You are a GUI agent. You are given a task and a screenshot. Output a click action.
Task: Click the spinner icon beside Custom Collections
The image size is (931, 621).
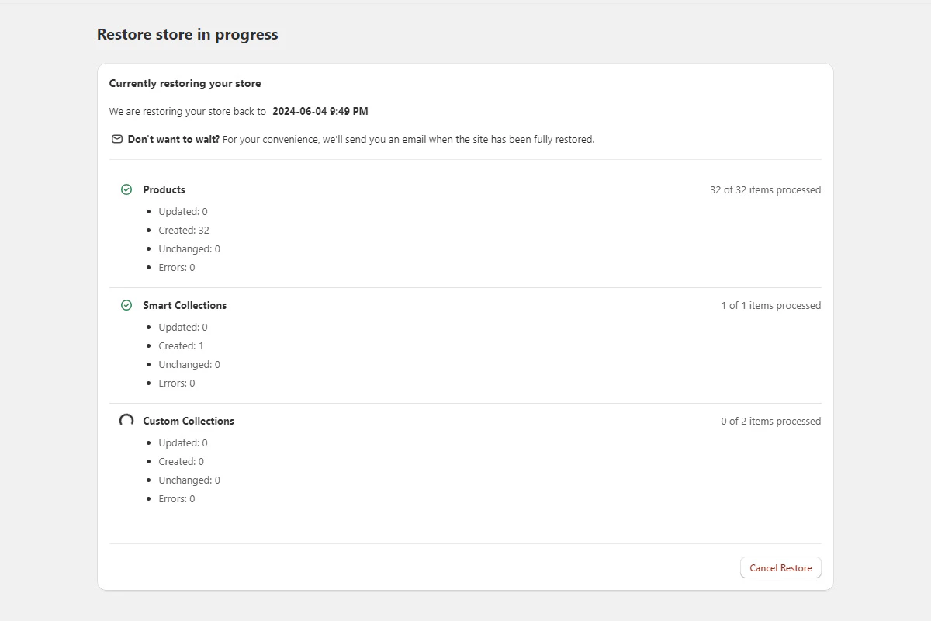point(126,420)
